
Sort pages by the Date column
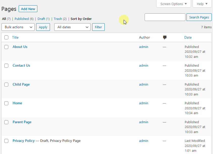[x=188, y=37]
